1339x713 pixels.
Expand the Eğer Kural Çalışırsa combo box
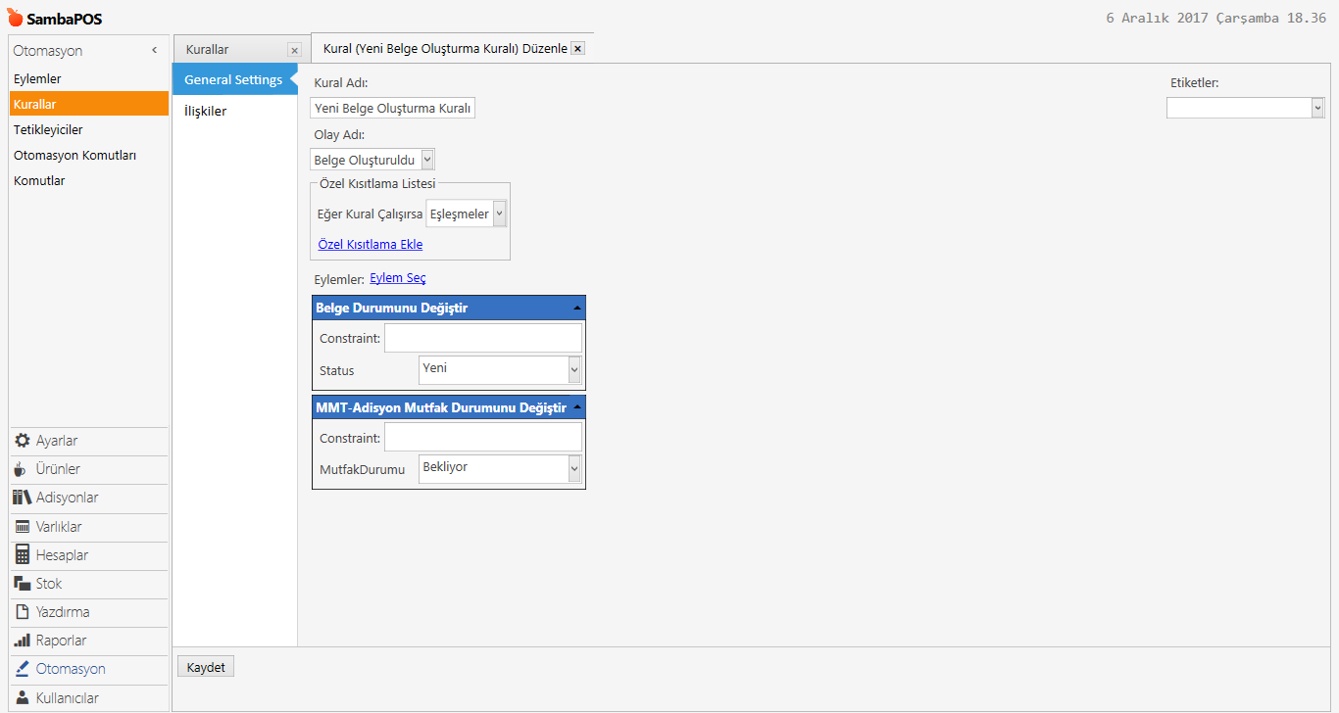point(499,214)
